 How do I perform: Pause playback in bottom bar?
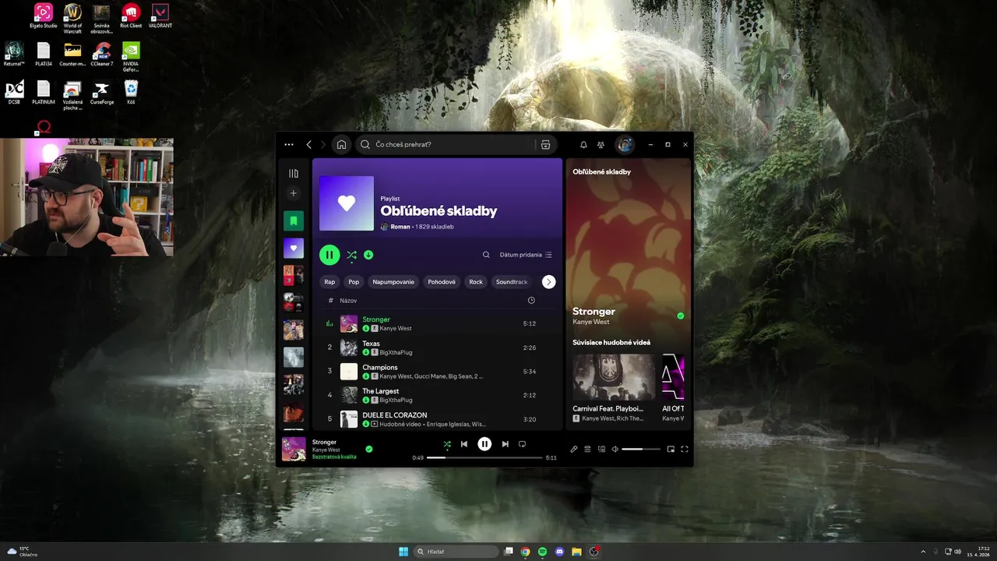[x=484, y=444]
